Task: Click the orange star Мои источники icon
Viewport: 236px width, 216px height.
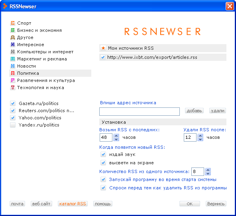Action: point(103,48)
